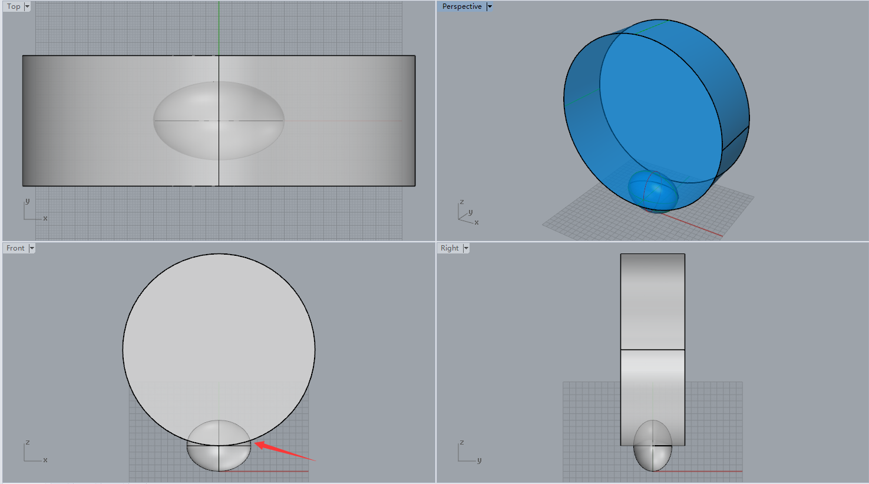This screenshot has height=484, width=869.
Task: Click the Right viewport title label
Action: [x=449, y=248]
